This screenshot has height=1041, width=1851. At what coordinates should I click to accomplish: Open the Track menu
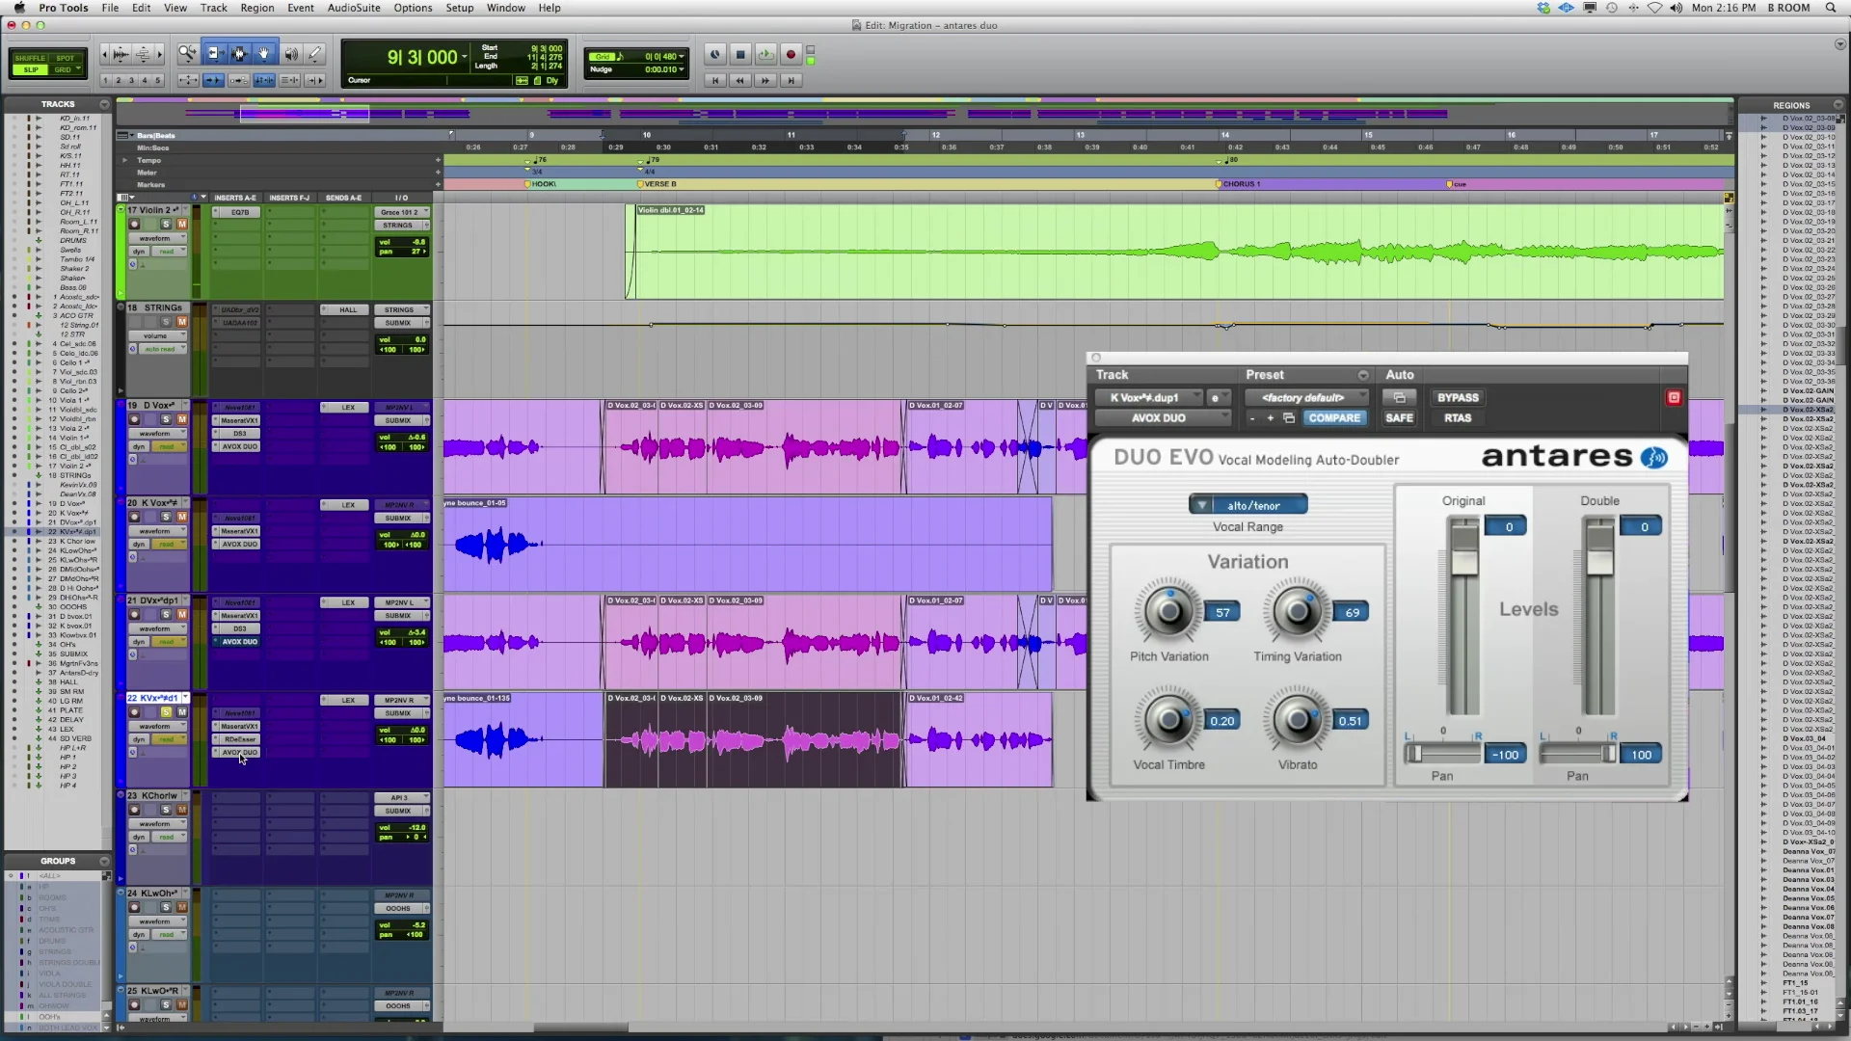click(214, 8)
